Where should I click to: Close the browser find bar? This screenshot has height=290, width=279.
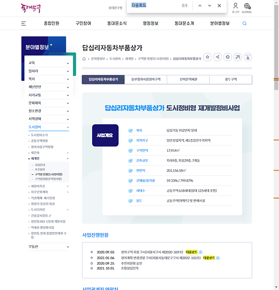219,5
